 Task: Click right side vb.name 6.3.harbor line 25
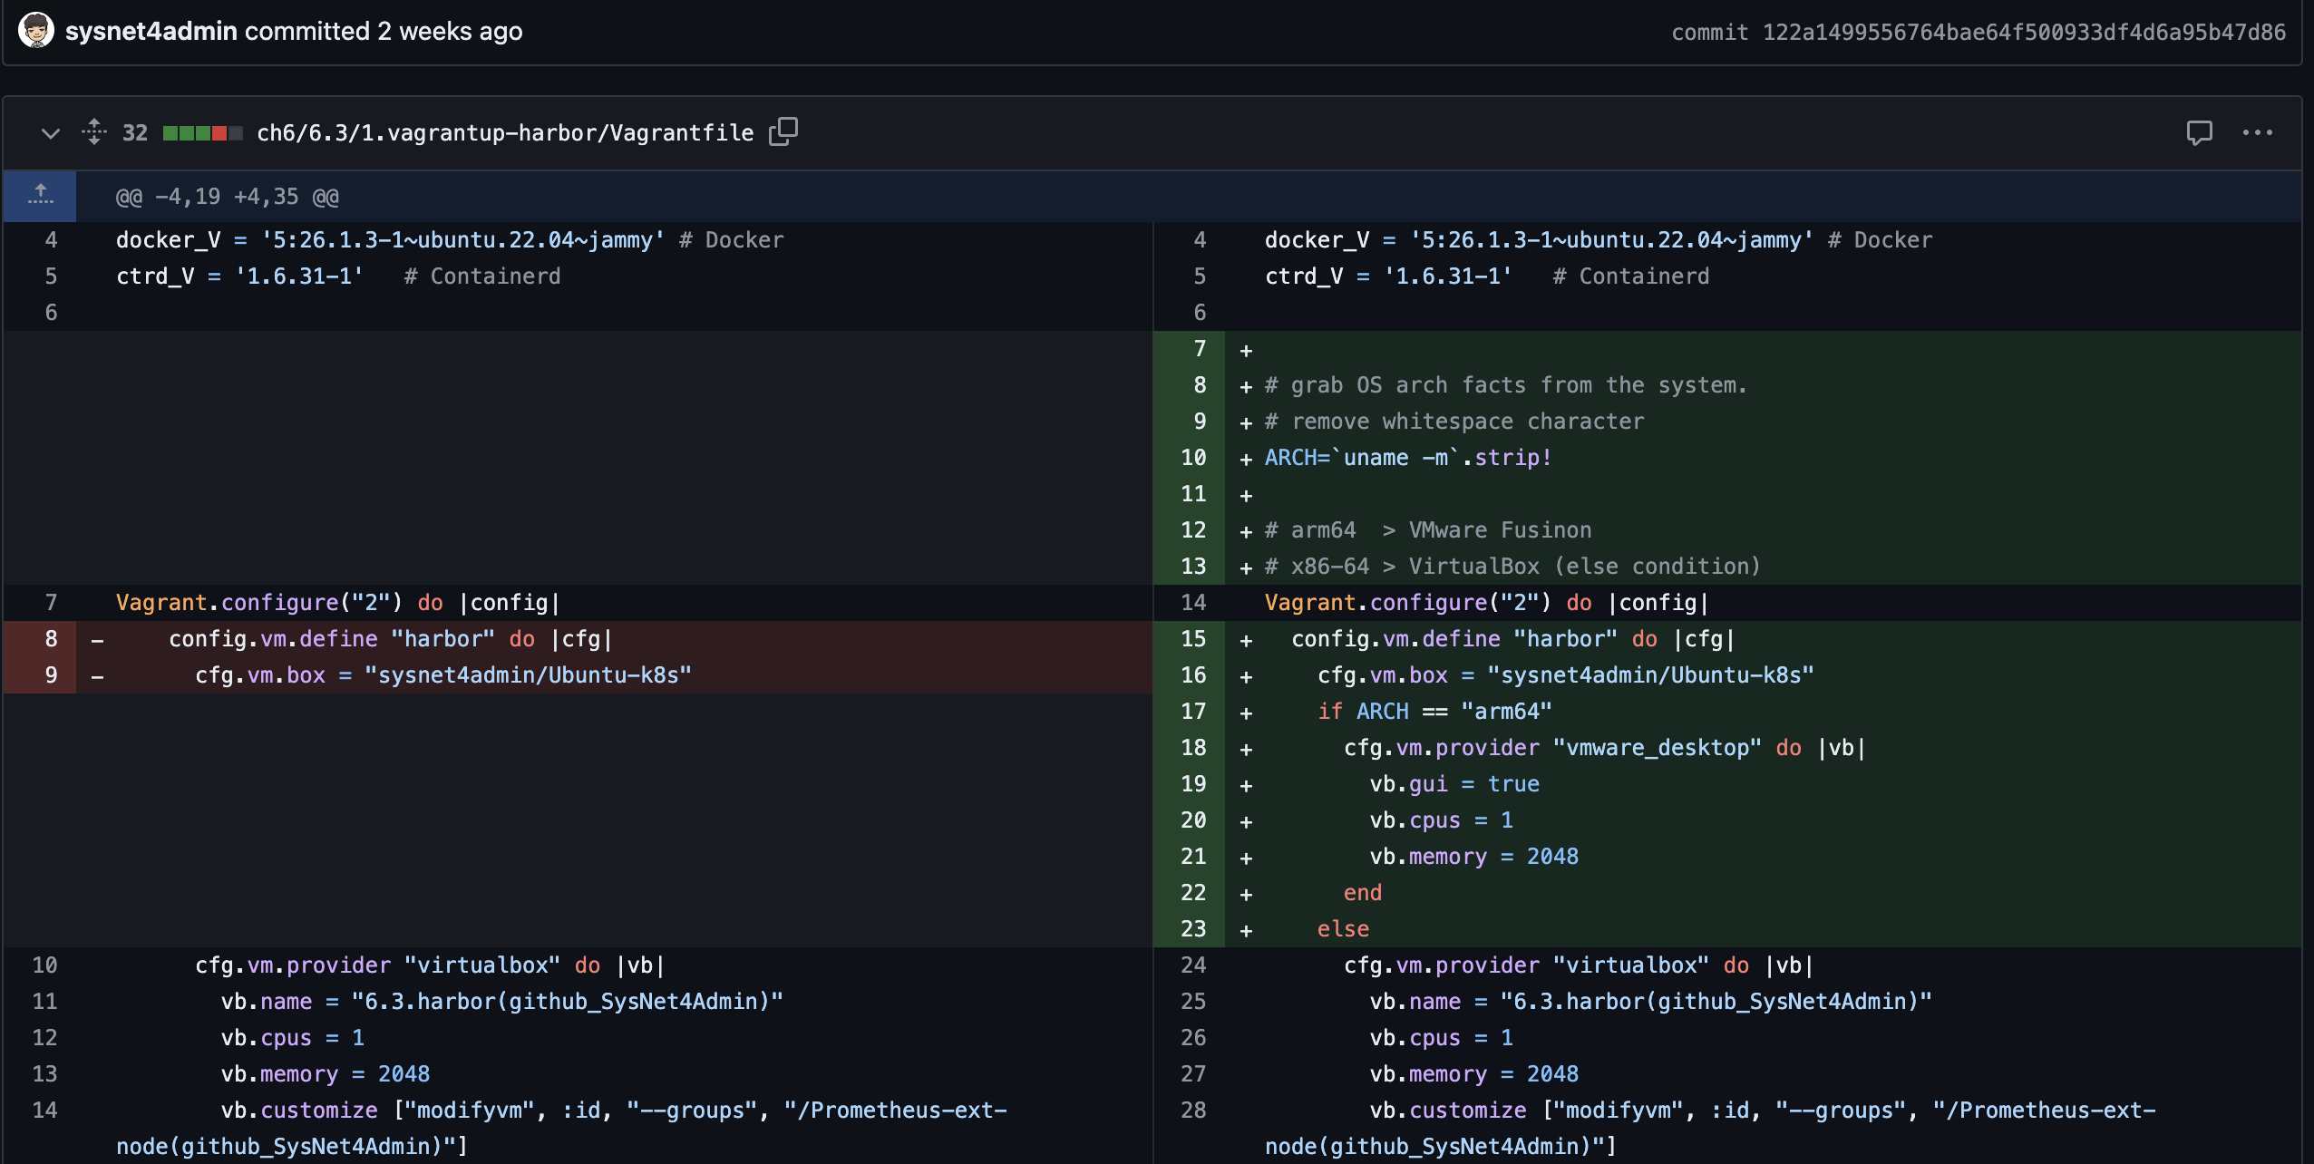(1650, 1001)
